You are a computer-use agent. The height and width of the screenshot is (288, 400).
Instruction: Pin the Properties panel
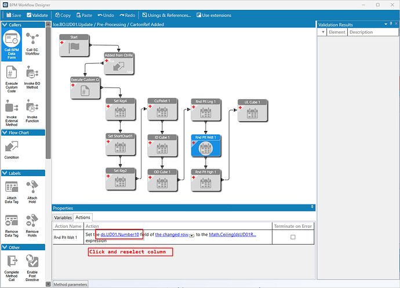(312, 207)
